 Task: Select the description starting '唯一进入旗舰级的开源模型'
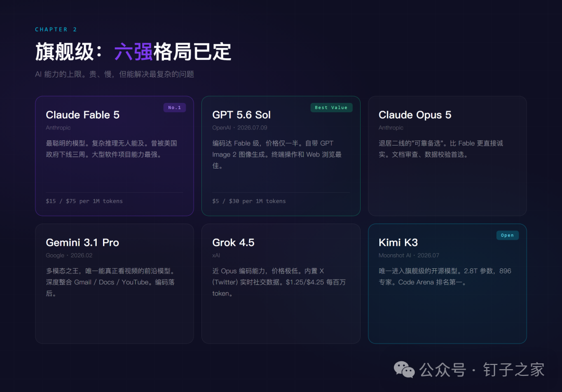pyautogui.click(x=445, y=277)
